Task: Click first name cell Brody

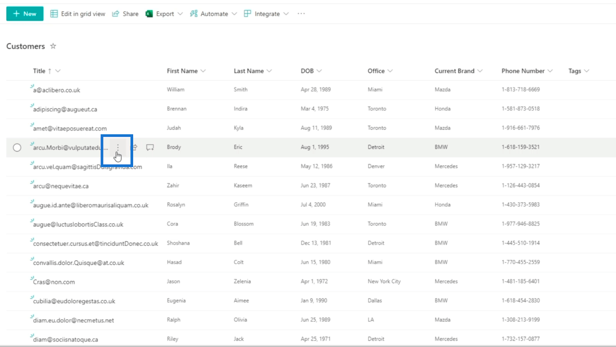Action: pyautogui.click(x=174, y=147)
